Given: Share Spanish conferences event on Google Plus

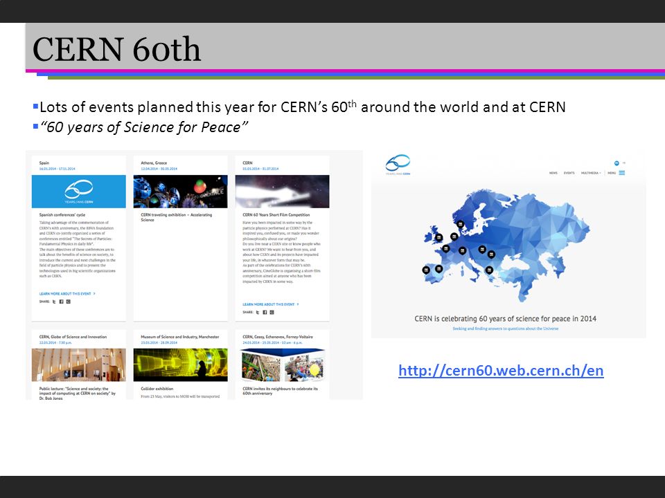Looking at the screenshot, I should coord(69,302).
